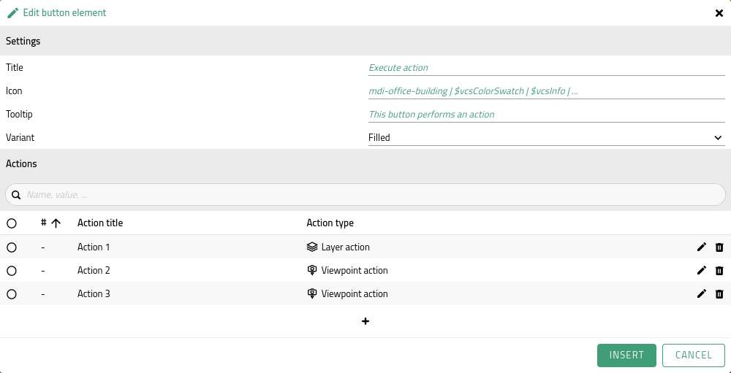
Task: Click the Action 3 title text
Action: (x=94, y=293)
